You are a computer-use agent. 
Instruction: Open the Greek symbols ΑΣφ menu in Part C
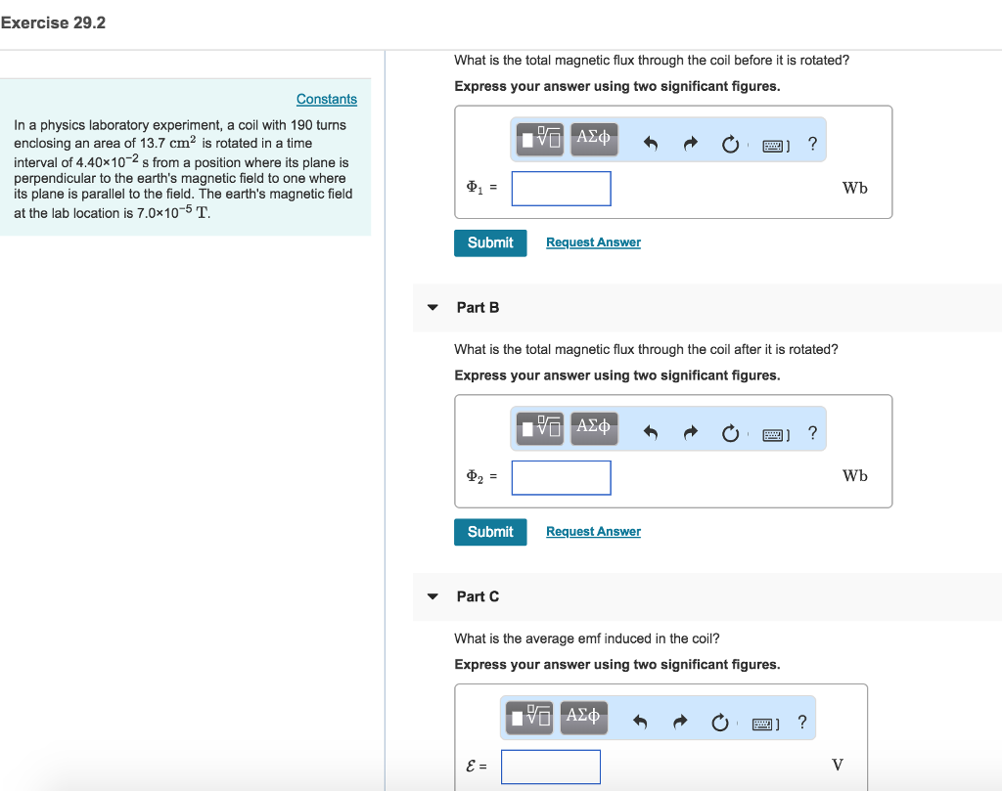click(583, 717)
